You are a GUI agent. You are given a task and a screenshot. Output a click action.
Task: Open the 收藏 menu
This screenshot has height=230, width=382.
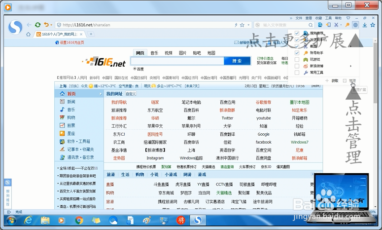point(318,18)
